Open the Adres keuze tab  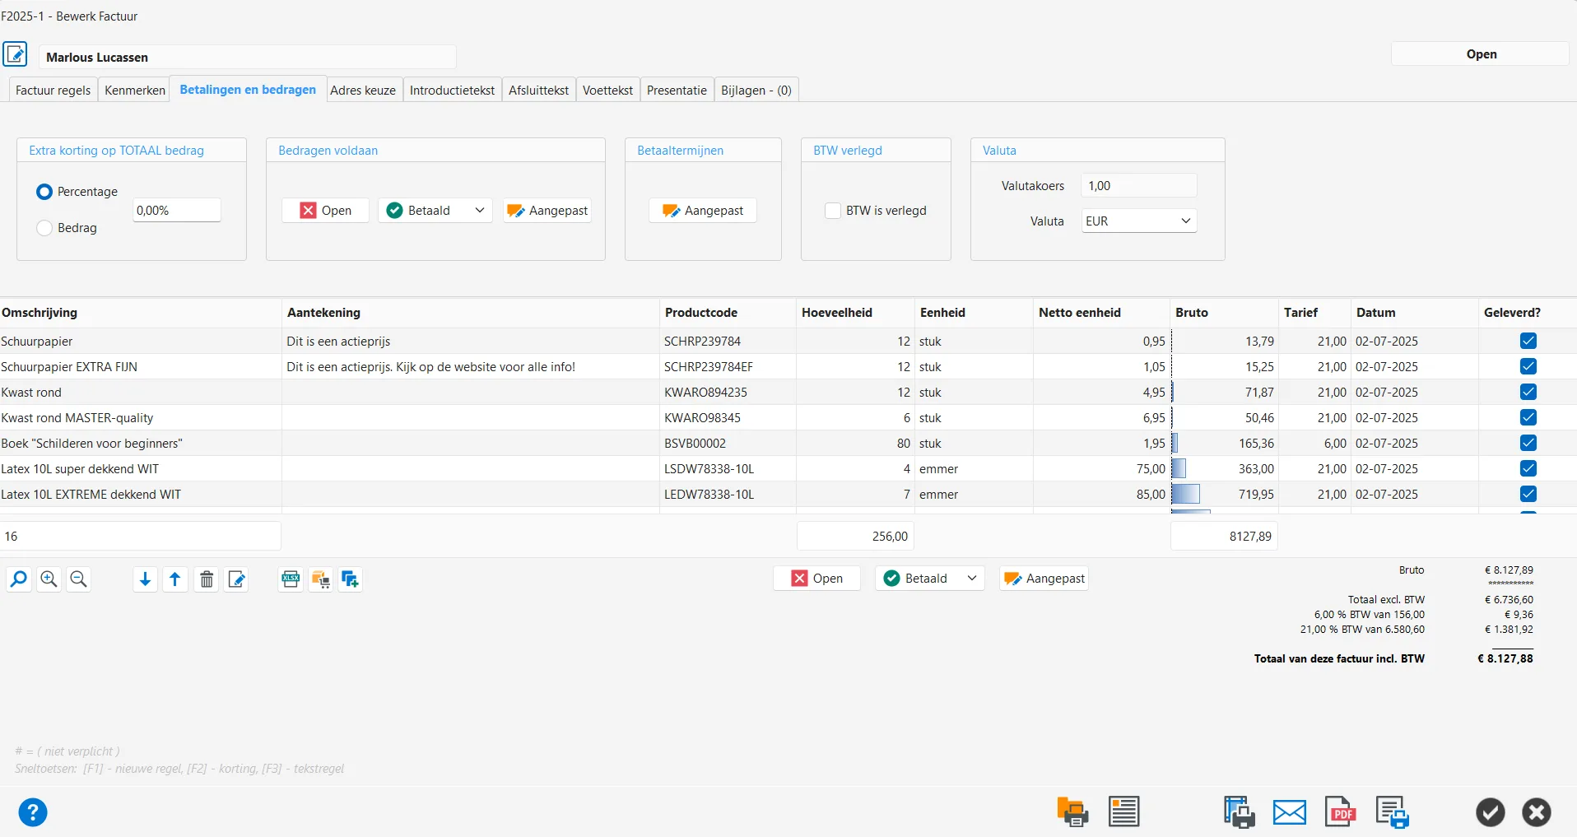[x=363, y=91]
